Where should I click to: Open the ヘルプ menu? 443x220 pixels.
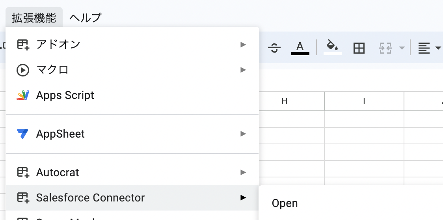coord(85,18)
